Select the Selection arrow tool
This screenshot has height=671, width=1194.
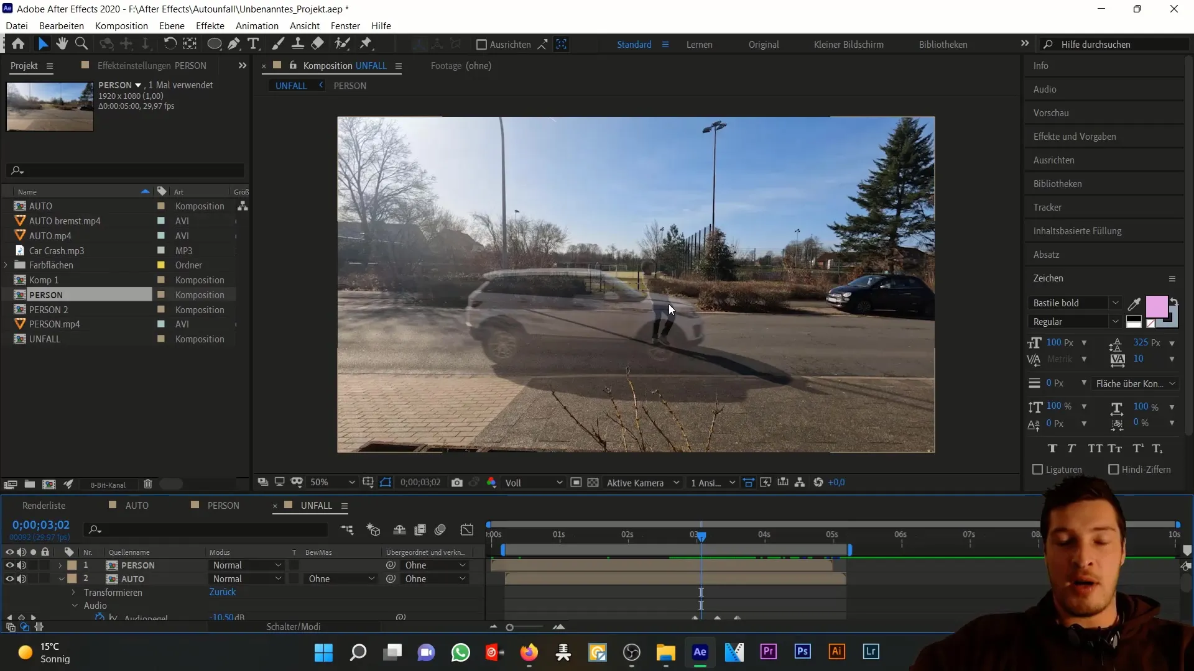(42, 44)
